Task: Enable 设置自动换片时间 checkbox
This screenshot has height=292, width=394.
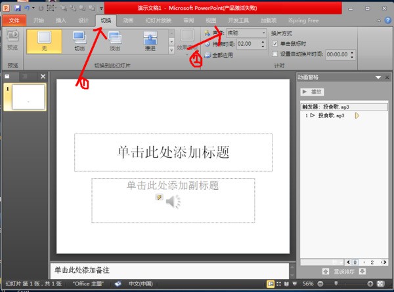Action: click(x=275, y=54)
